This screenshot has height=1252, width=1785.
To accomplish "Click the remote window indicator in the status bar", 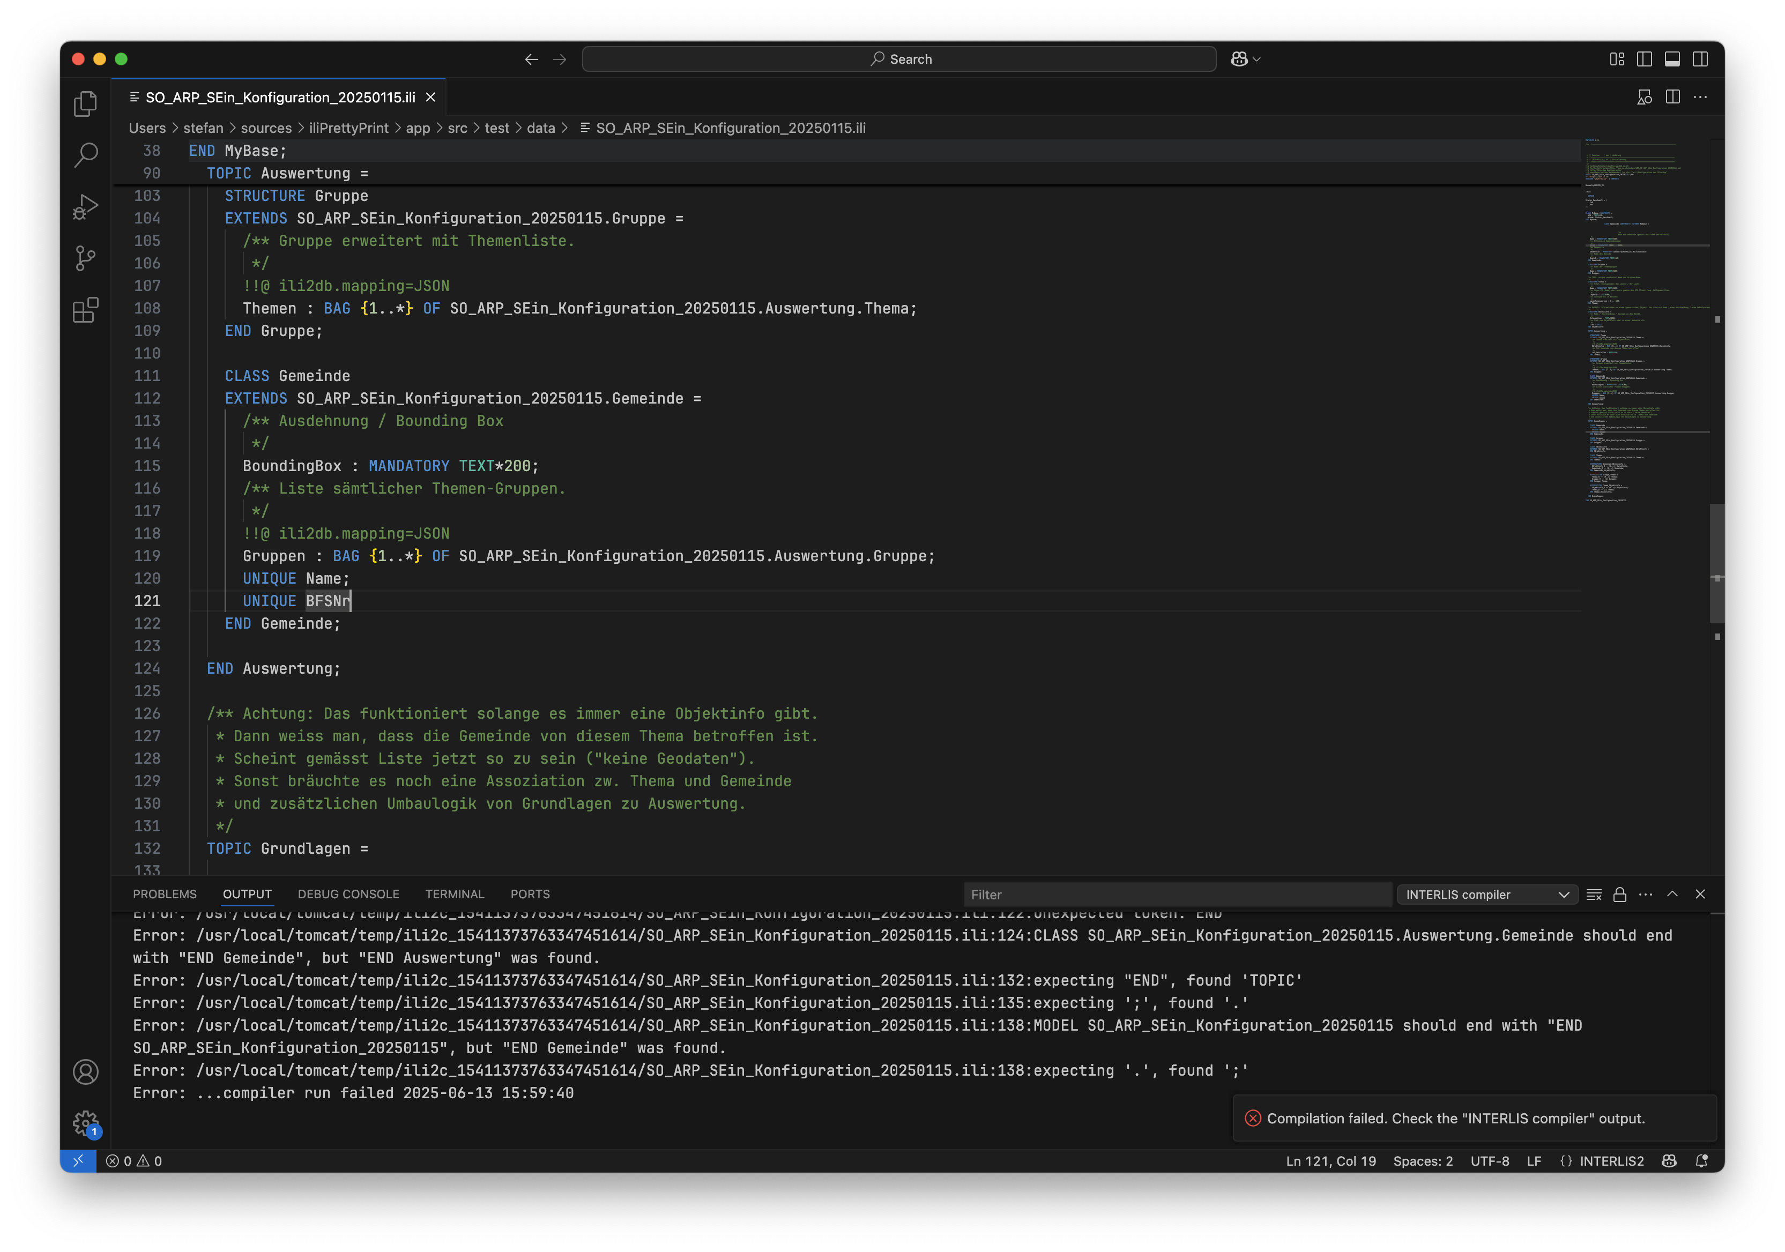I will pyautogui.click(x=78, y=1161).
